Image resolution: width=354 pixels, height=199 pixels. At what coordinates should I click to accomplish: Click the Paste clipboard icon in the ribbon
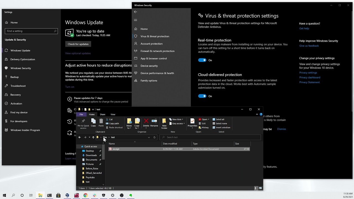[x=101, y=121]
